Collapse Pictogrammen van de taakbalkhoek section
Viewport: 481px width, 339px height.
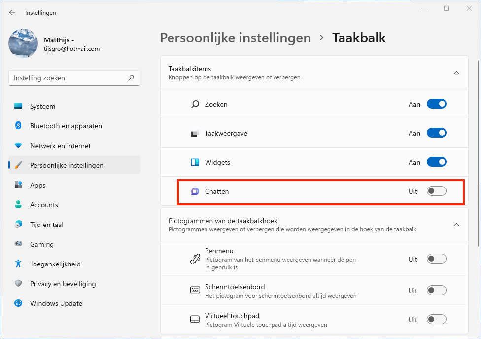(456, 225)
